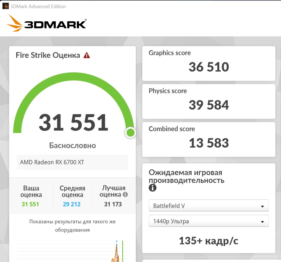Click the red warning triangle beside Fire Strike

(87, 55)
